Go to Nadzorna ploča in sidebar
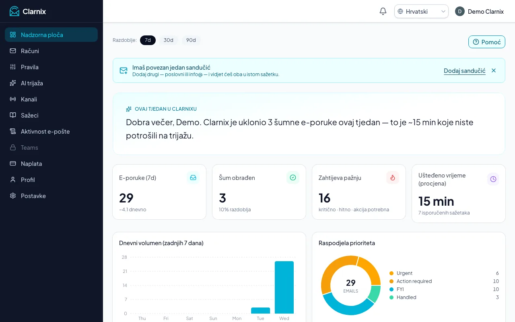The height and width of the screenshot is (322, 515). point(51,35)
